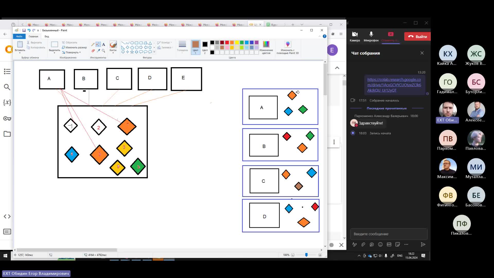
Task: Open the File (Файл) menu
Action: click(19, 36)
